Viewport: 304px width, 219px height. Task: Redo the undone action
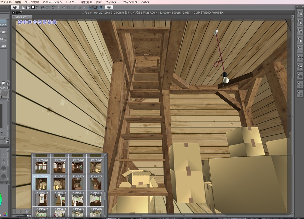coord(47,7)
